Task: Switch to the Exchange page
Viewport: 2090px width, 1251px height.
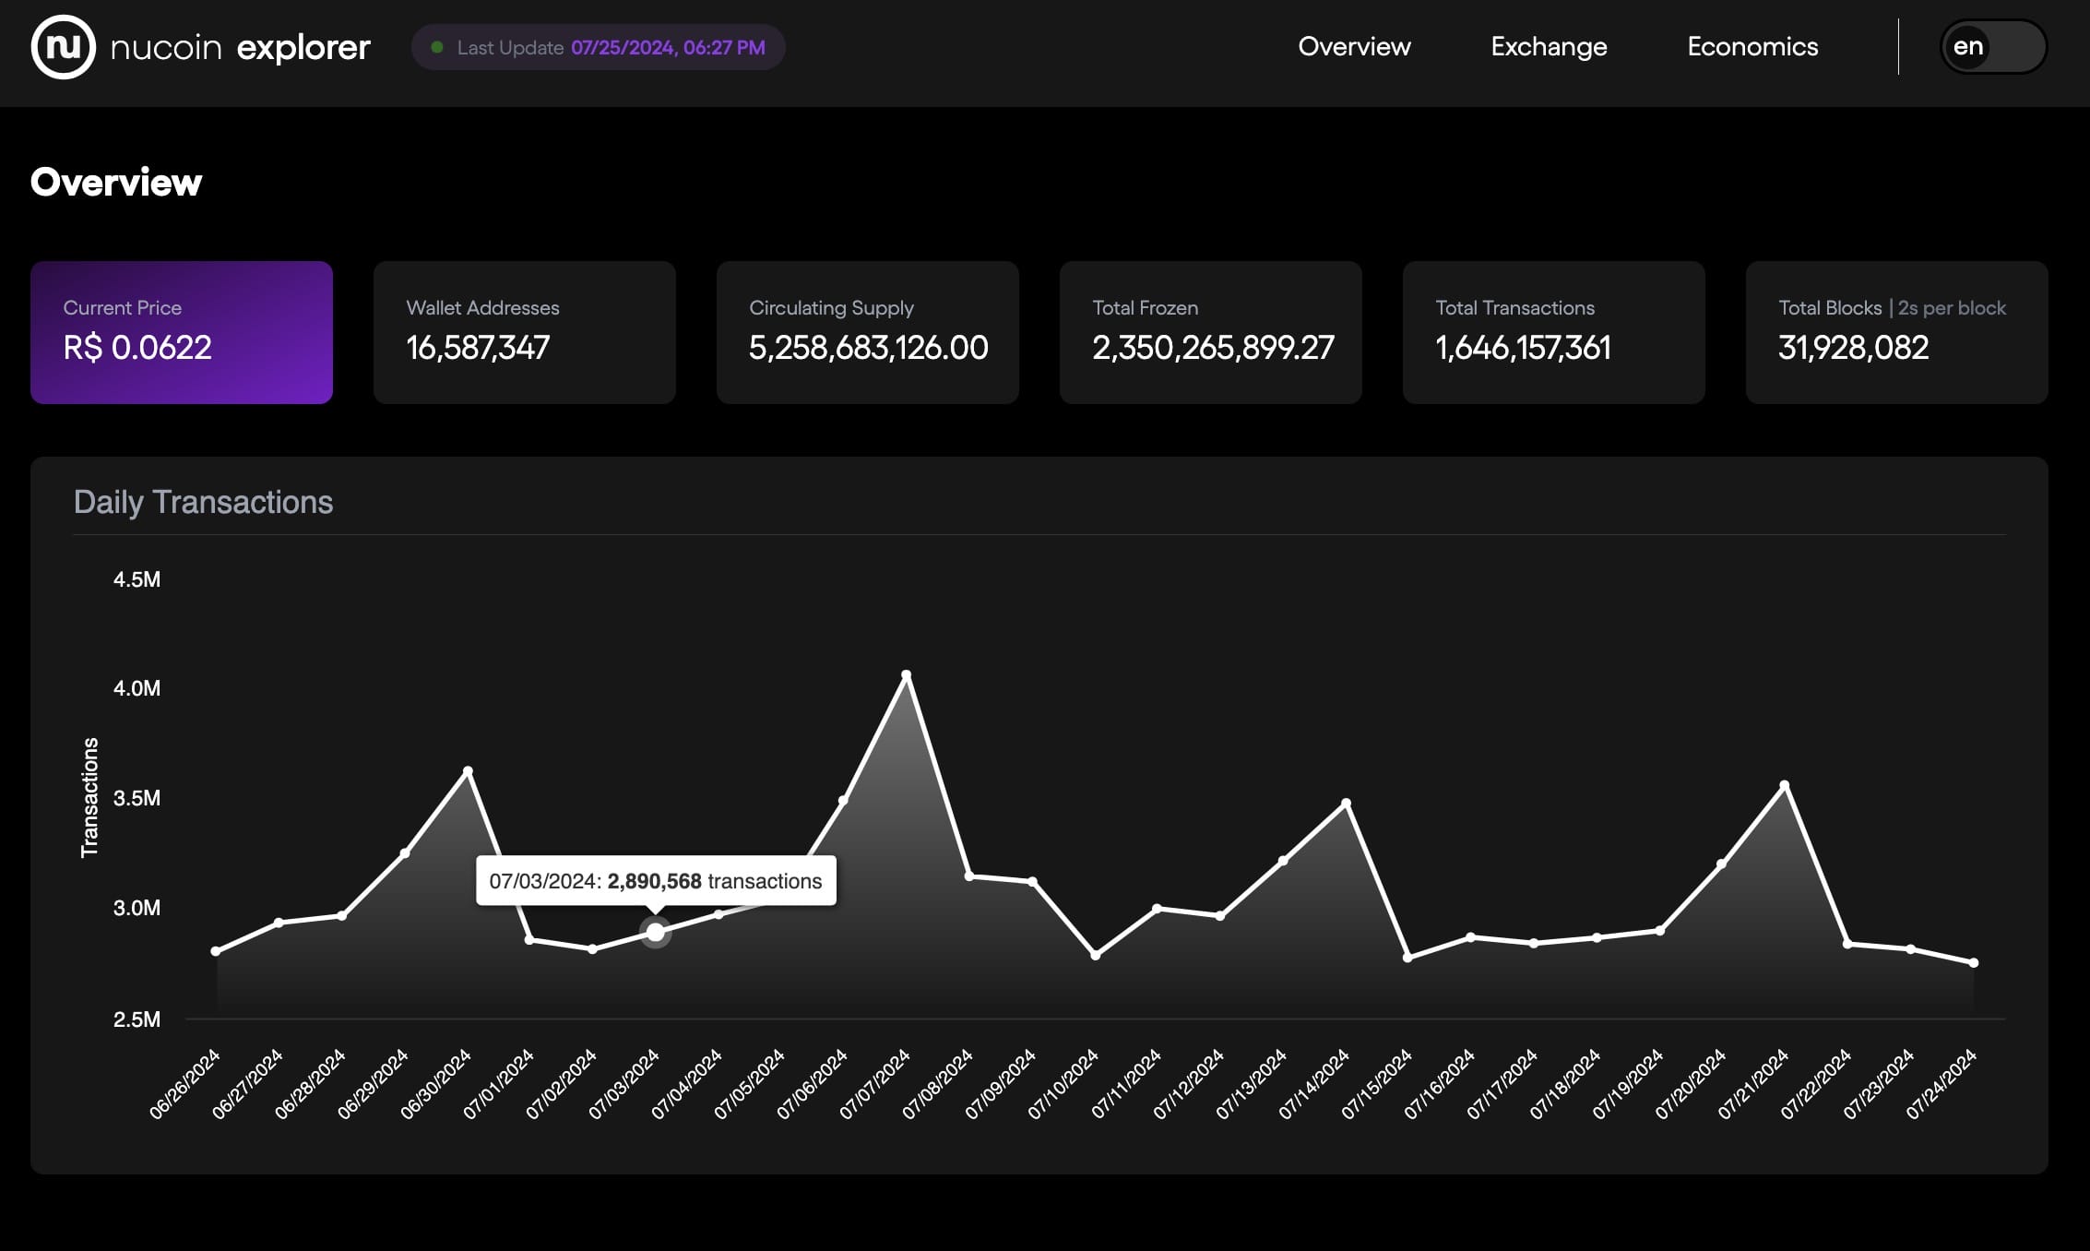Action: pos(1549,47)
